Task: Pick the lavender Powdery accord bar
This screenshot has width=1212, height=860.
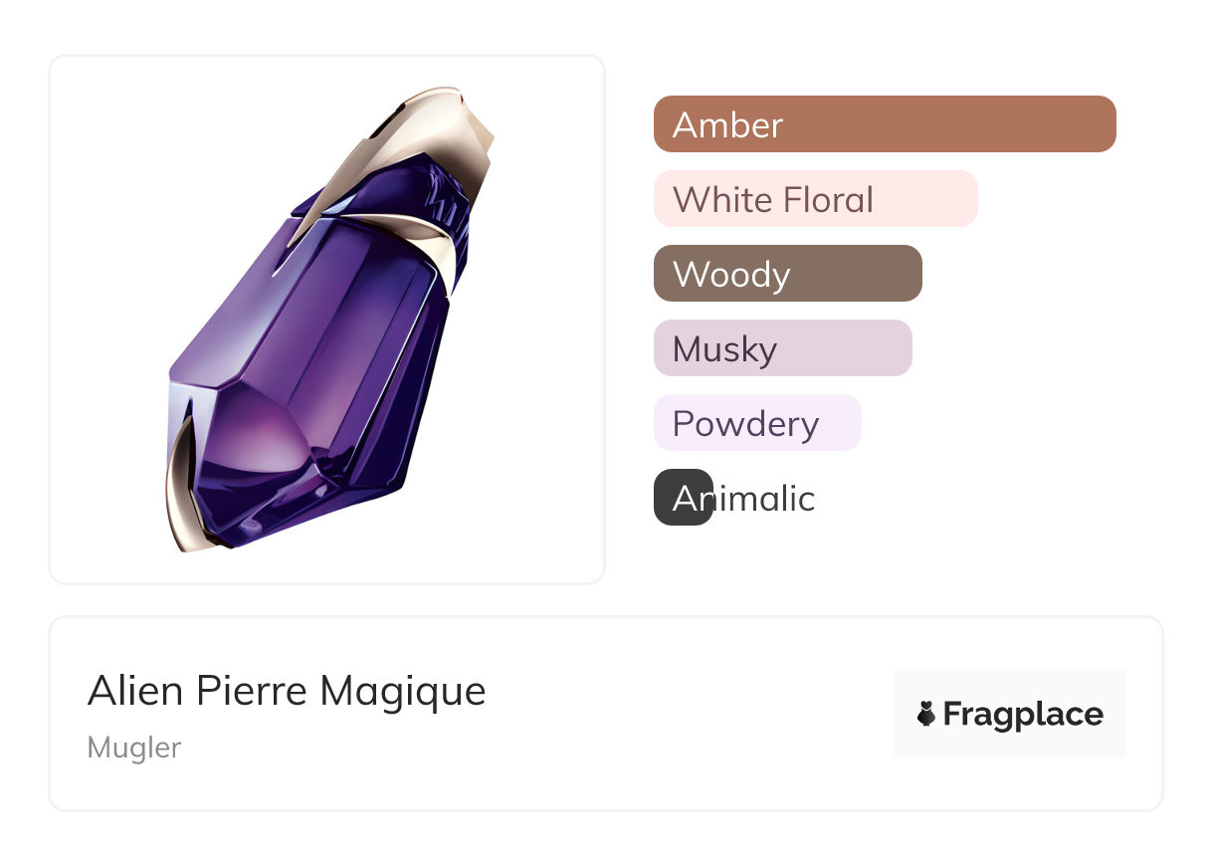Action: (x=839, y=423)
